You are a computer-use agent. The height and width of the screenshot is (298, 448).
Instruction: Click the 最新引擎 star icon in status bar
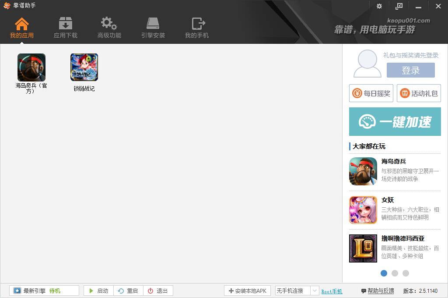(x=17, y=291)
